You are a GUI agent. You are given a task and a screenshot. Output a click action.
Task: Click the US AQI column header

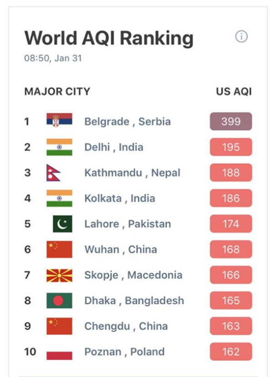[x=234, y=91]
